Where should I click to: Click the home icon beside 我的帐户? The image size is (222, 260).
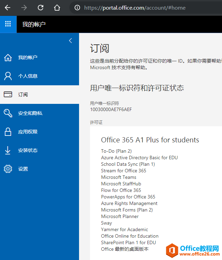coord(8,57)
